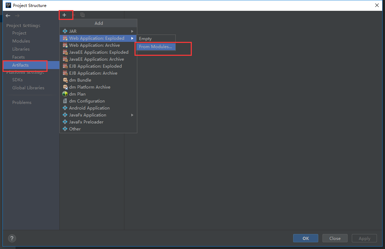Click the Copy artifact toolbar icon
This screenshot has width=385, height=249.
(x=82, y=15)
